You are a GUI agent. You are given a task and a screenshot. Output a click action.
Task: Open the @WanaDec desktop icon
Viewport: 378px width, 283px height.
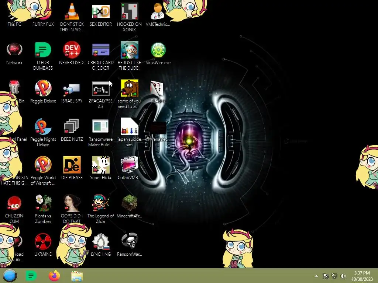(158, 131)
